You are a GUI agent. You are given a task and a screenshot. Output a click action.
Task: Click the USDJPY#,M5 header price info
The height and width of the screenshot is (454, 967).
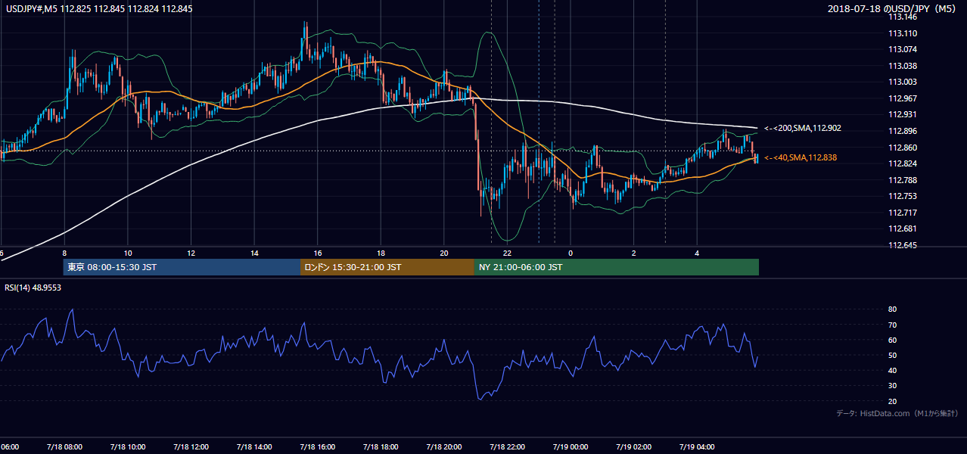(x=98, y=9)
